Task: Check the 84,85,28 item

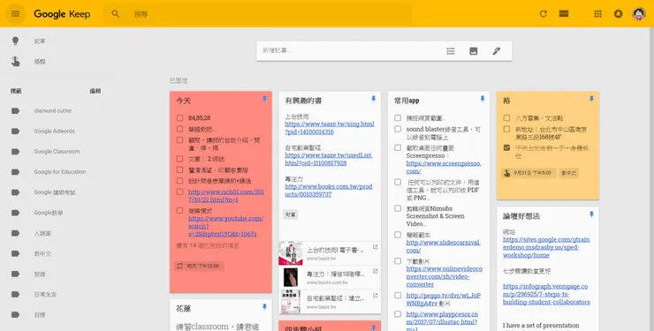Action: [x=179, y=117]
